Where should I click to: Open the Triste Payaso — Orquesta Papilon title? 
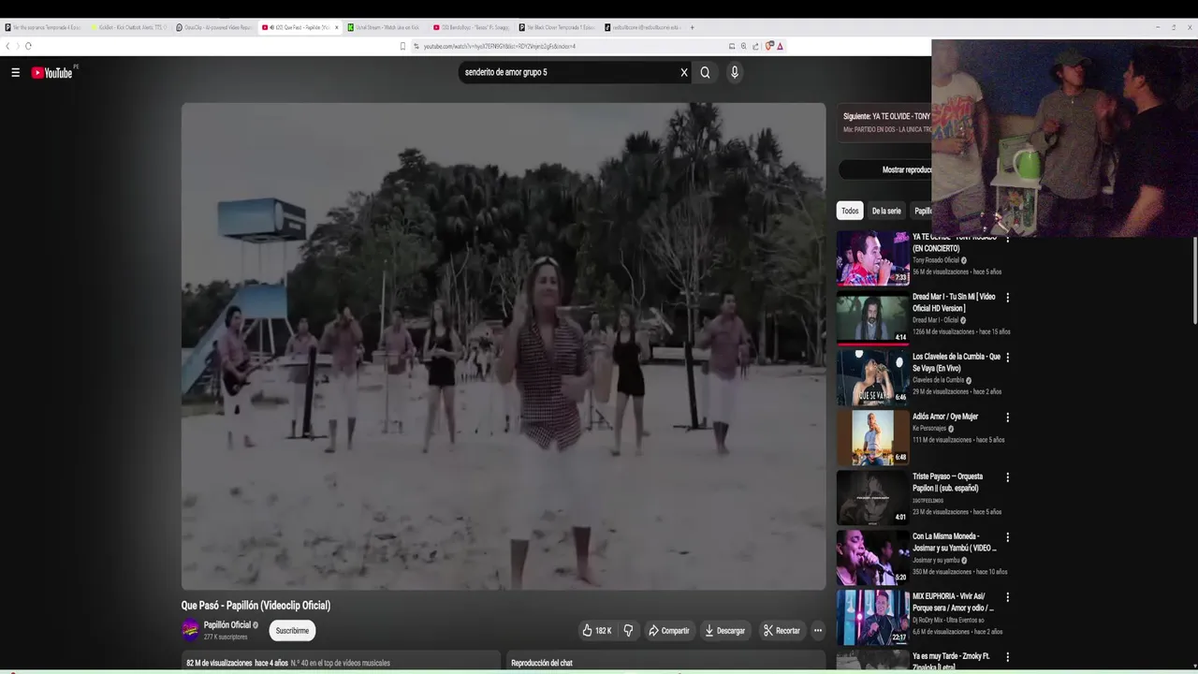tap(948, 482)
